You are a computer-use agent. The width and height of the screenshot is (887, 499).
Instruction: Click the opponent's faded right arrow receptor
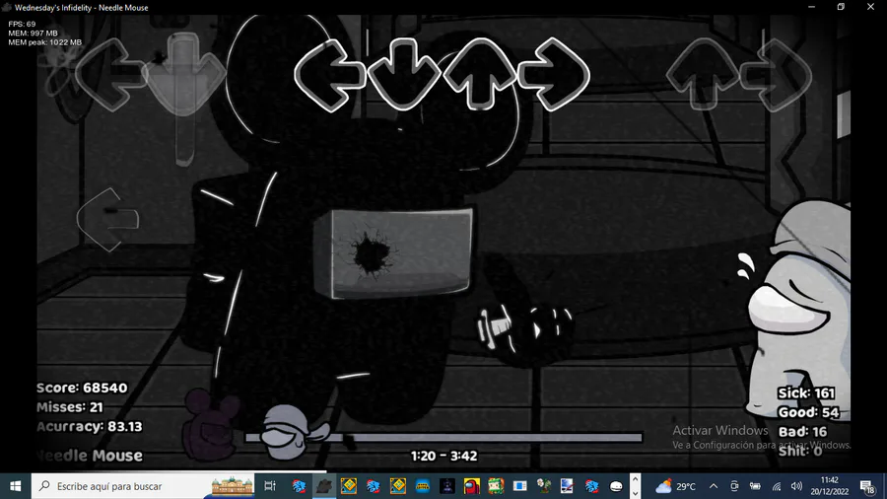point(777,74)
